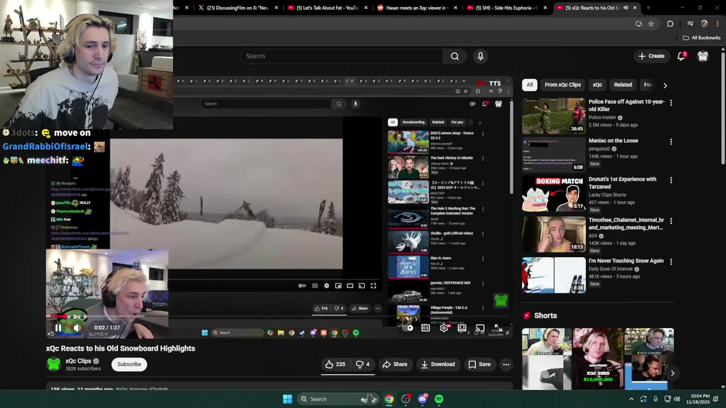Select the xQc filter chip
The width and height of the screenshot is (726, 408).
pyautogui.click(x=597, y=84)
